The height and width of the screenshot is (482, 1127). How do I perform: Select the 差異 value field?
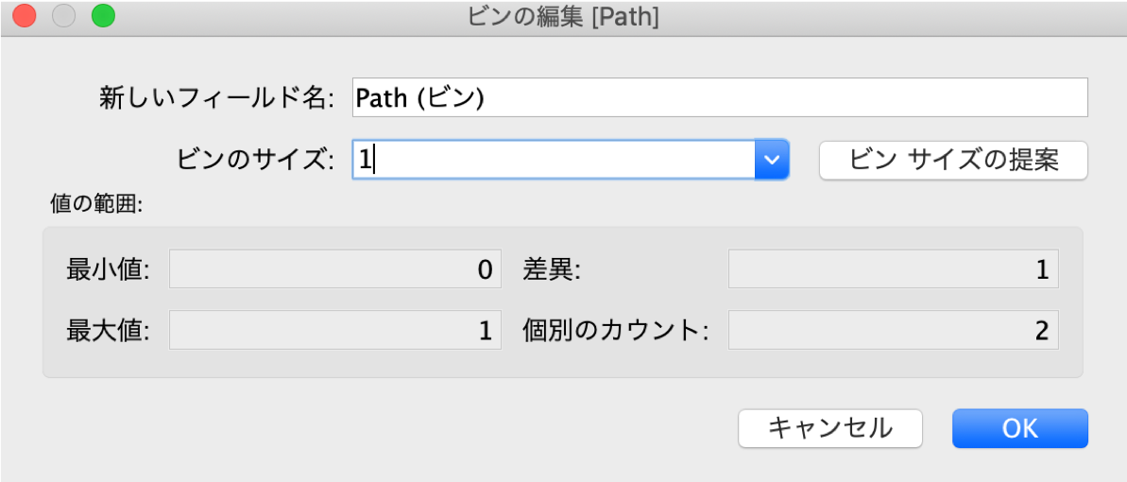pyautogui.click(x=893, y=269)
